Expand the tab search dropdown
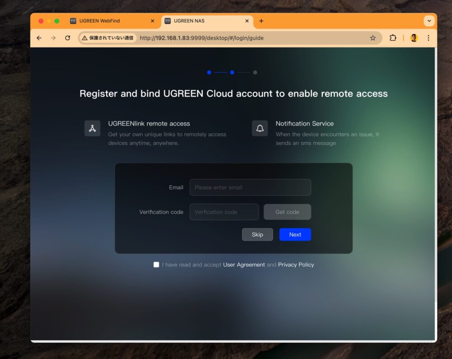The width and height of the screenshot is (452, 359). (x=429, y=21)
